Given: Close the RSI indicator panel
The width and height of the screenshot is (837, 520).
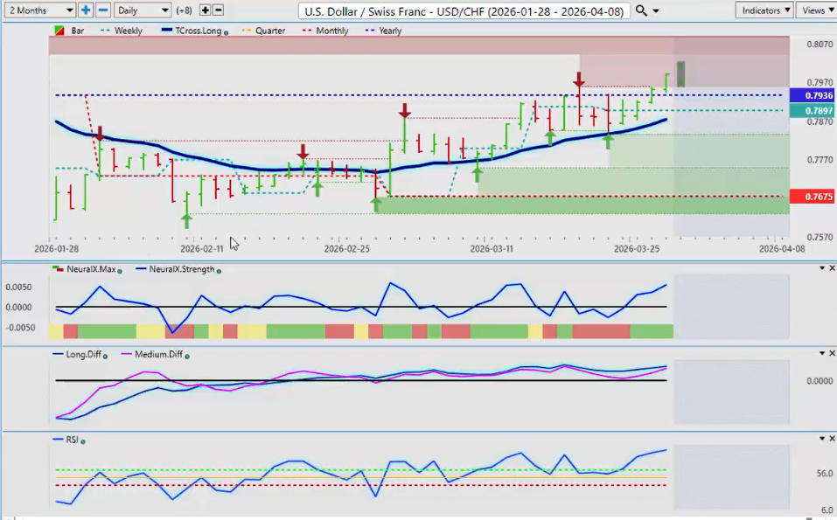Looking at the screenshot, I should [x=832, y=438].
